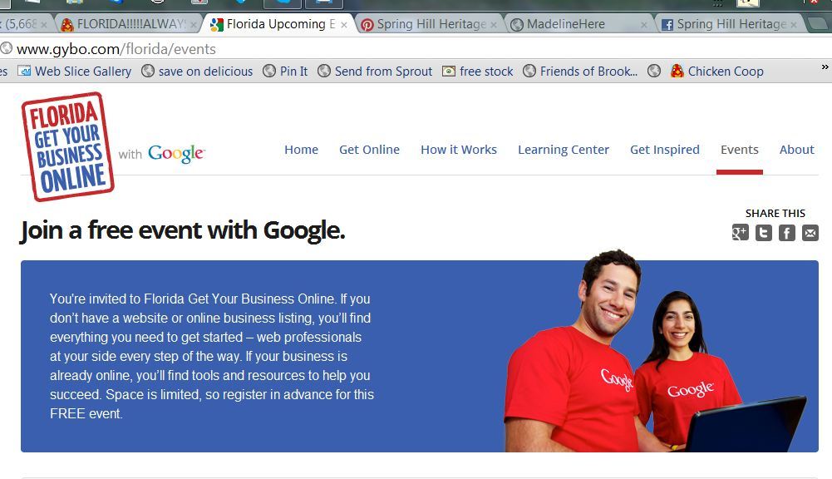Click the Google logo beside 'with'
Viewport: 832px width, 479px height.
point(176,154)
